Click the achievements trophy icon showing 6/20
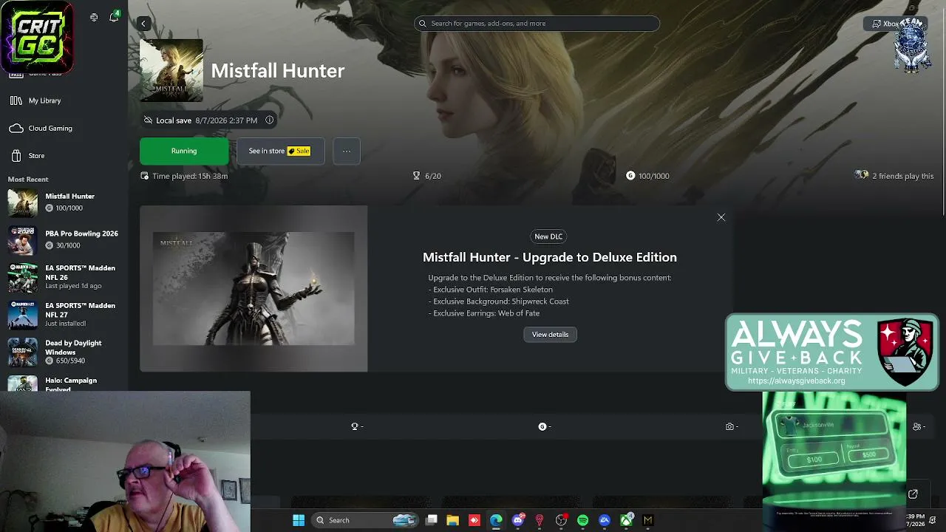The width and height of the screenshot is (946, 532). [416, 176]
